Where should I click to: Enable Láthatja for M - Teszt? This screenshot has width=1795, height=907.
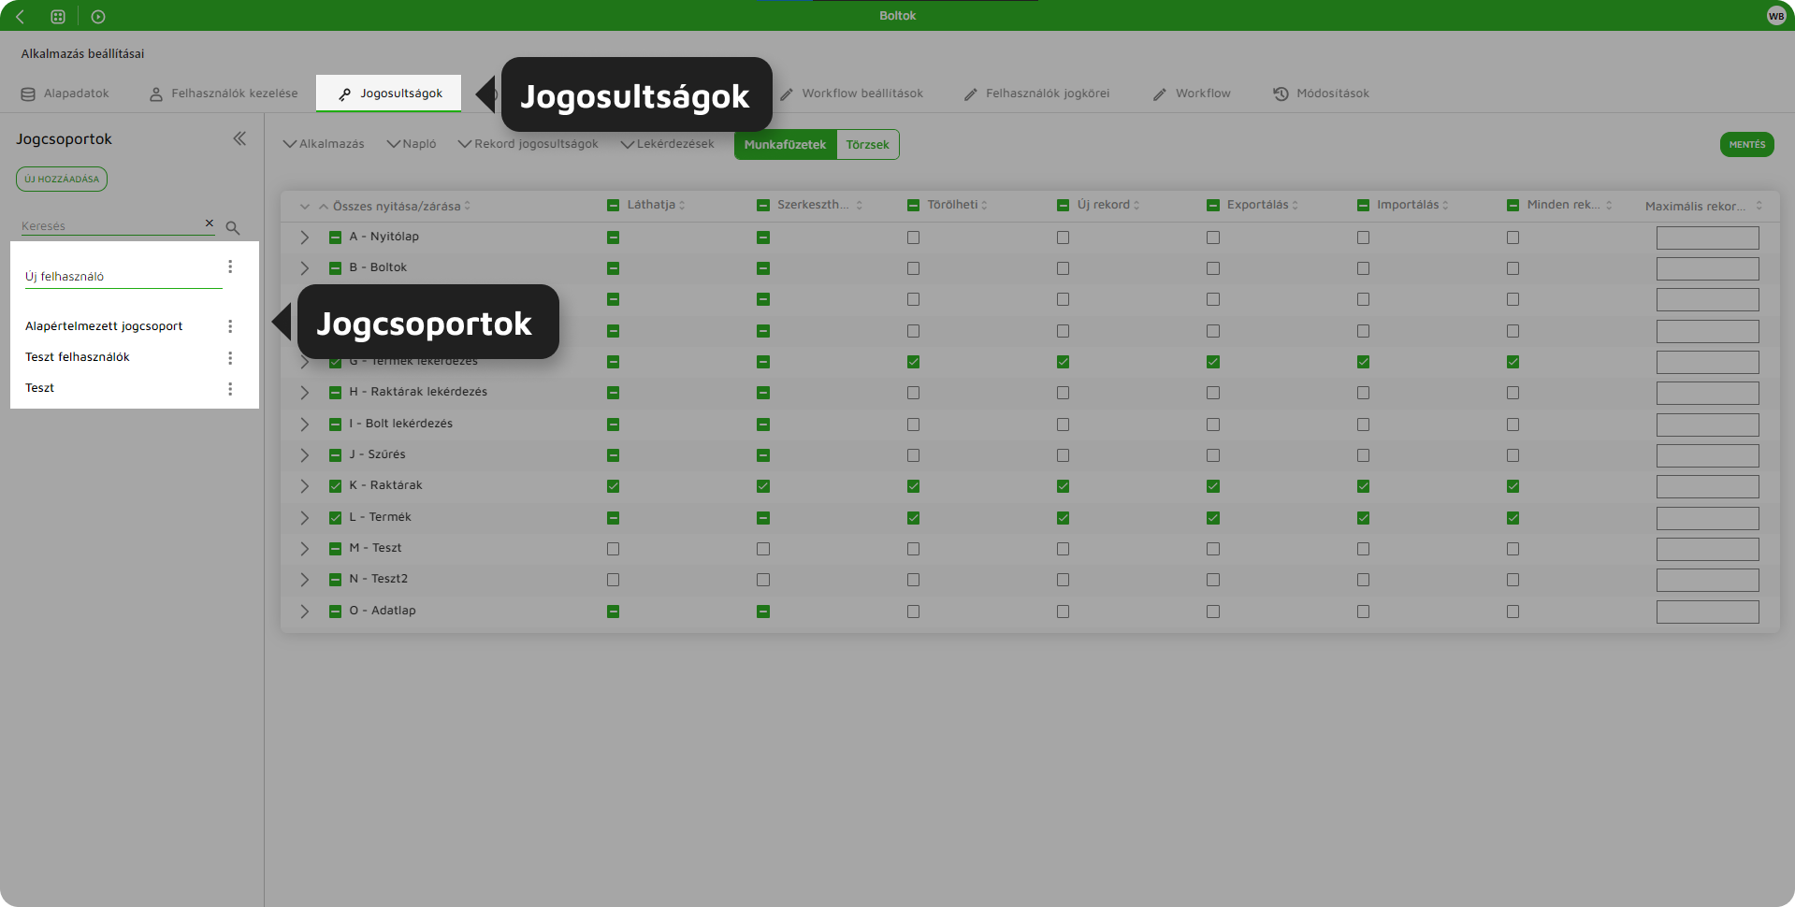coord(614,549)
